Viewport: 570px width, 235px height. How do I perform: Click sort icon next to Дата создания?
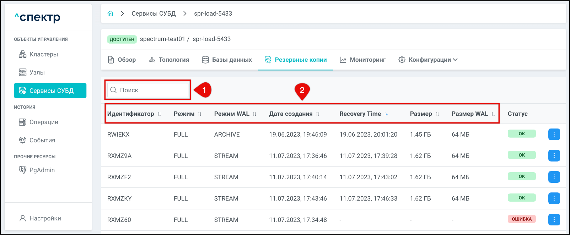318,114
